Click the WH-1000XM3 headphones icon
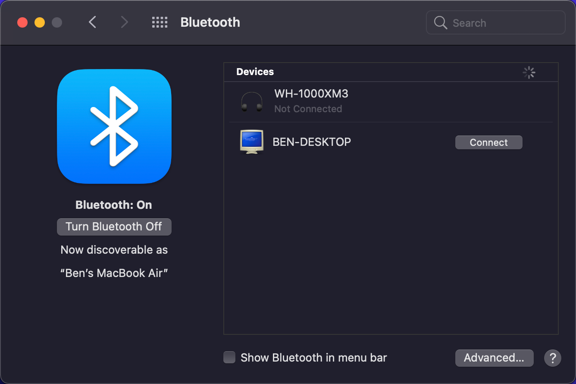The width and height of the screenshot is (576, 384). 251,102
